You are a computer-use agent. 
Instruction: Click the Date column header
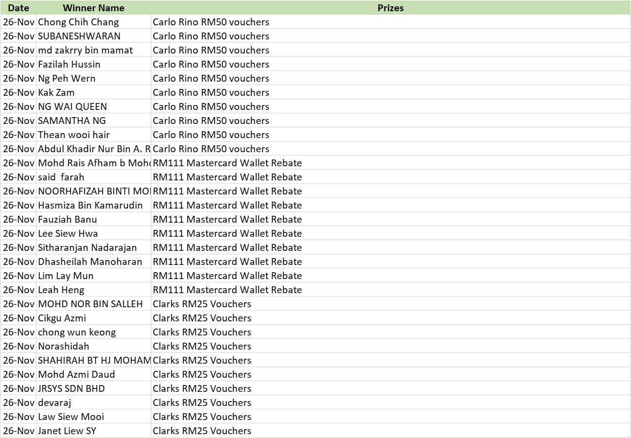(x=18, y=8)
